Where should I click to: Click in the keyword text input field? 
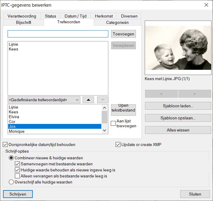click(x=58, y=34)
